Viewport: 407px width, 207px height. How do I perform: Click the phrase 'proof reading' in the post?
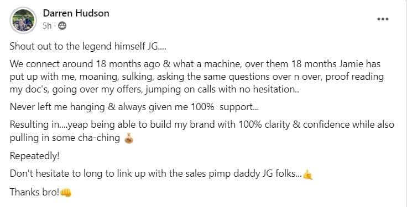(x=354, y=77)
